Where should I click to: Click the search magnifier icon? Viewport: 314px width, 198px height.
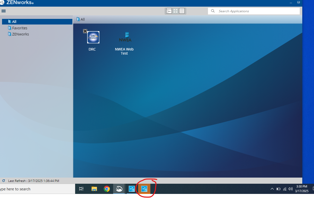coord(213,11)
